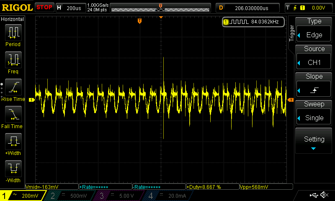Click the 1.00GSa/s sample rate readout
This screenshot has height=201, width=335.
(98, 5)
